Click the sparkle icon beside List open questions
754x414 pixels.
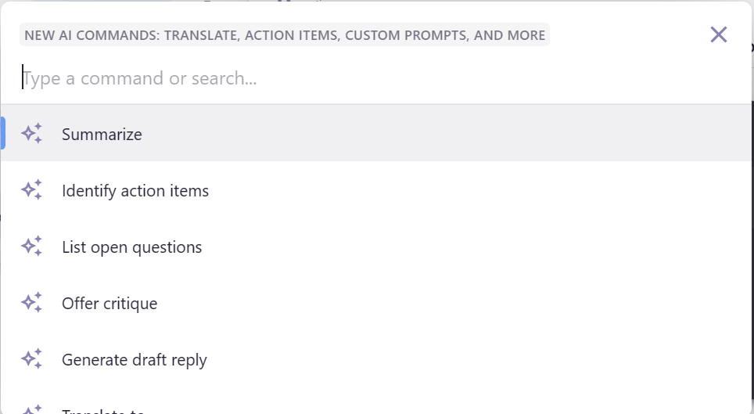tap(31, 247)
